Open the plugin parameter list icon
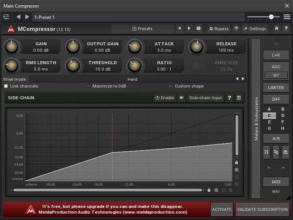Viewport: 293px width, 220px height. pyautogui.click(x=6, y=17)
